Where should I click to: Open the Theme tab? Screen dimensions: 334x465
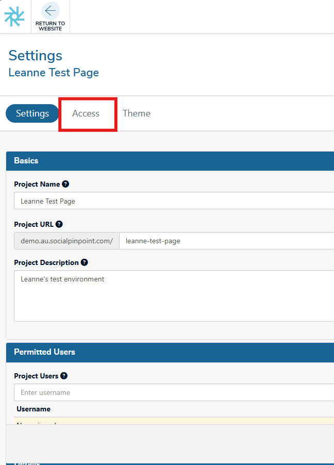coord(137,113)
